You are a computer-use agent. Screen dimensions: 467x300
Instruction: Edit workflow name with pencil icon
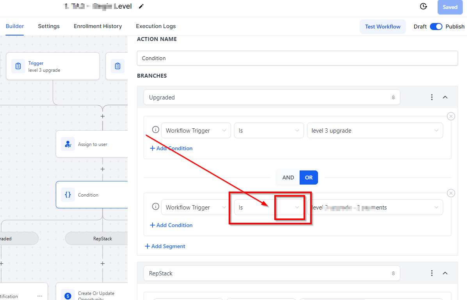pyautogui.click(x=141, y=6)
